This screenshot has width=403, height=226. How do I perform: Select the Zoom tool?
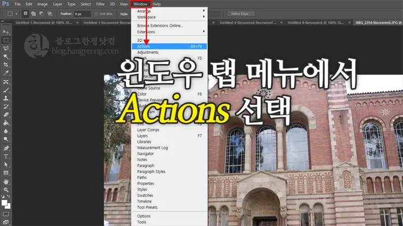[x=5, y=190]
